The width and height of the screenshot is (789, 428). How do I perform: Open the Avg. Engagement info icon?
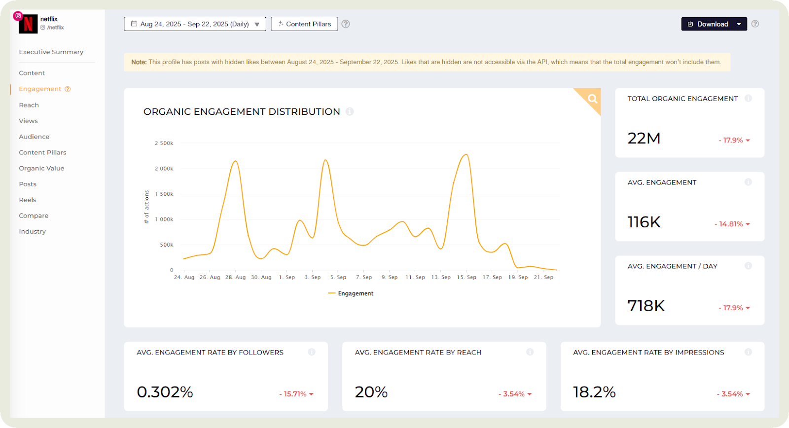(748, 182)
